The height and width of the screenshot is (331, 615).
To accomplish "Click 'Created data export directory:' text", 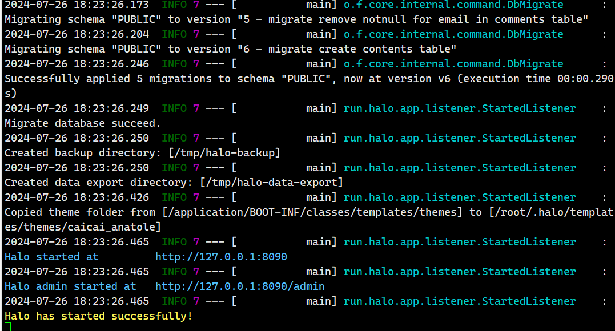I will pyautogui.click(x=98, y=183).
